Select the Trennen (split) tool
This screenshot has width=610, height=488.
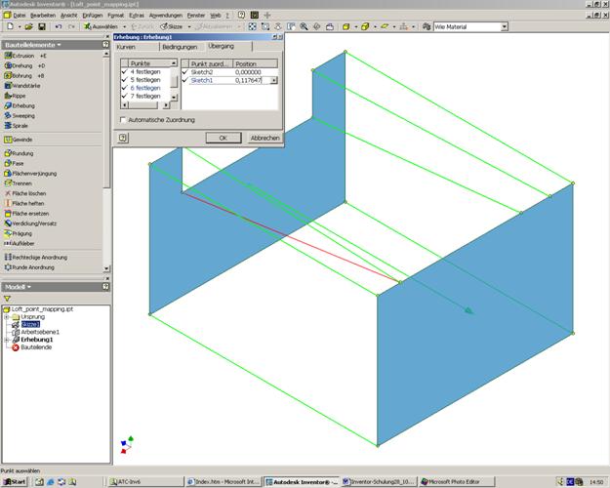pyautogui.click(x=18, y=183)
